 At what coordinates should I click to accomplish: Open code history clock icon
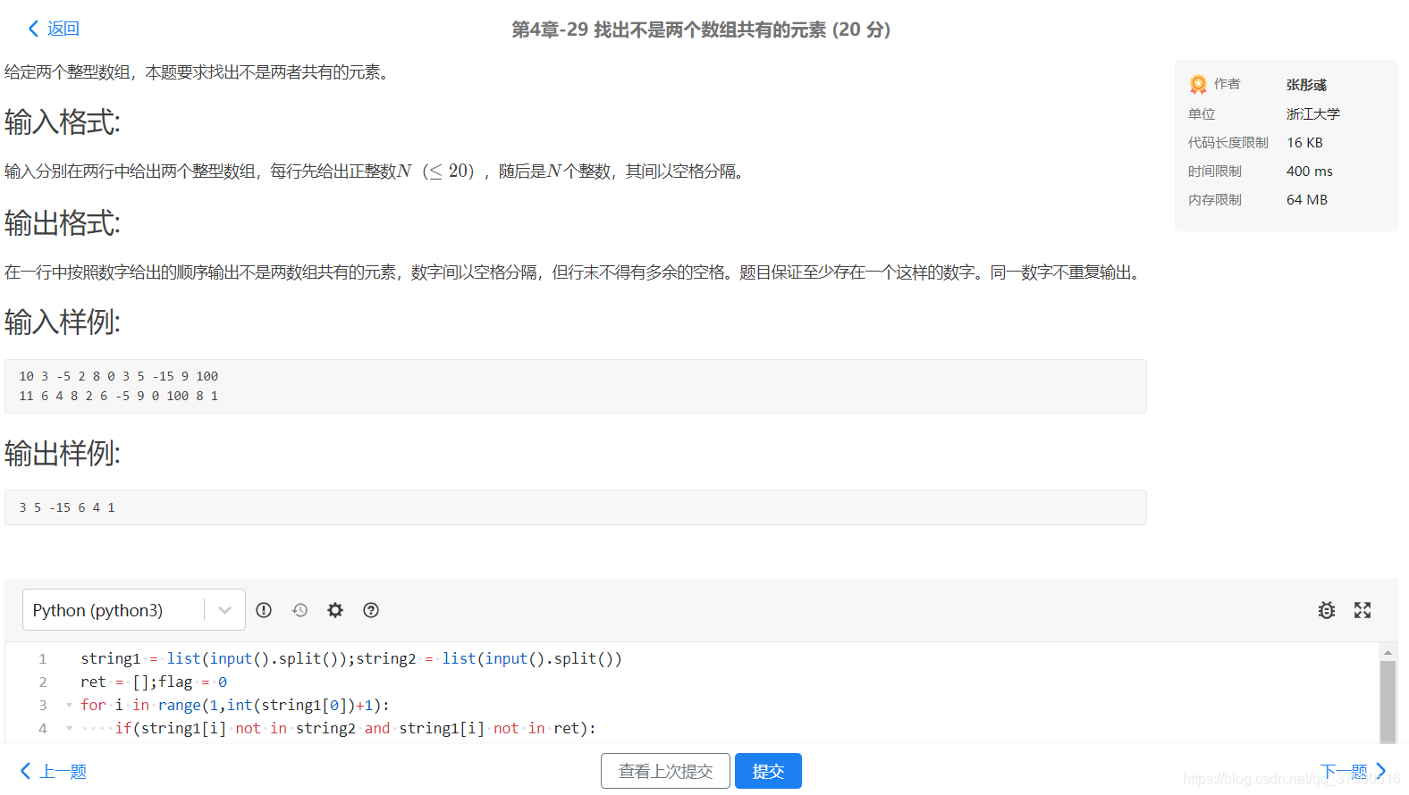(300, 610)
